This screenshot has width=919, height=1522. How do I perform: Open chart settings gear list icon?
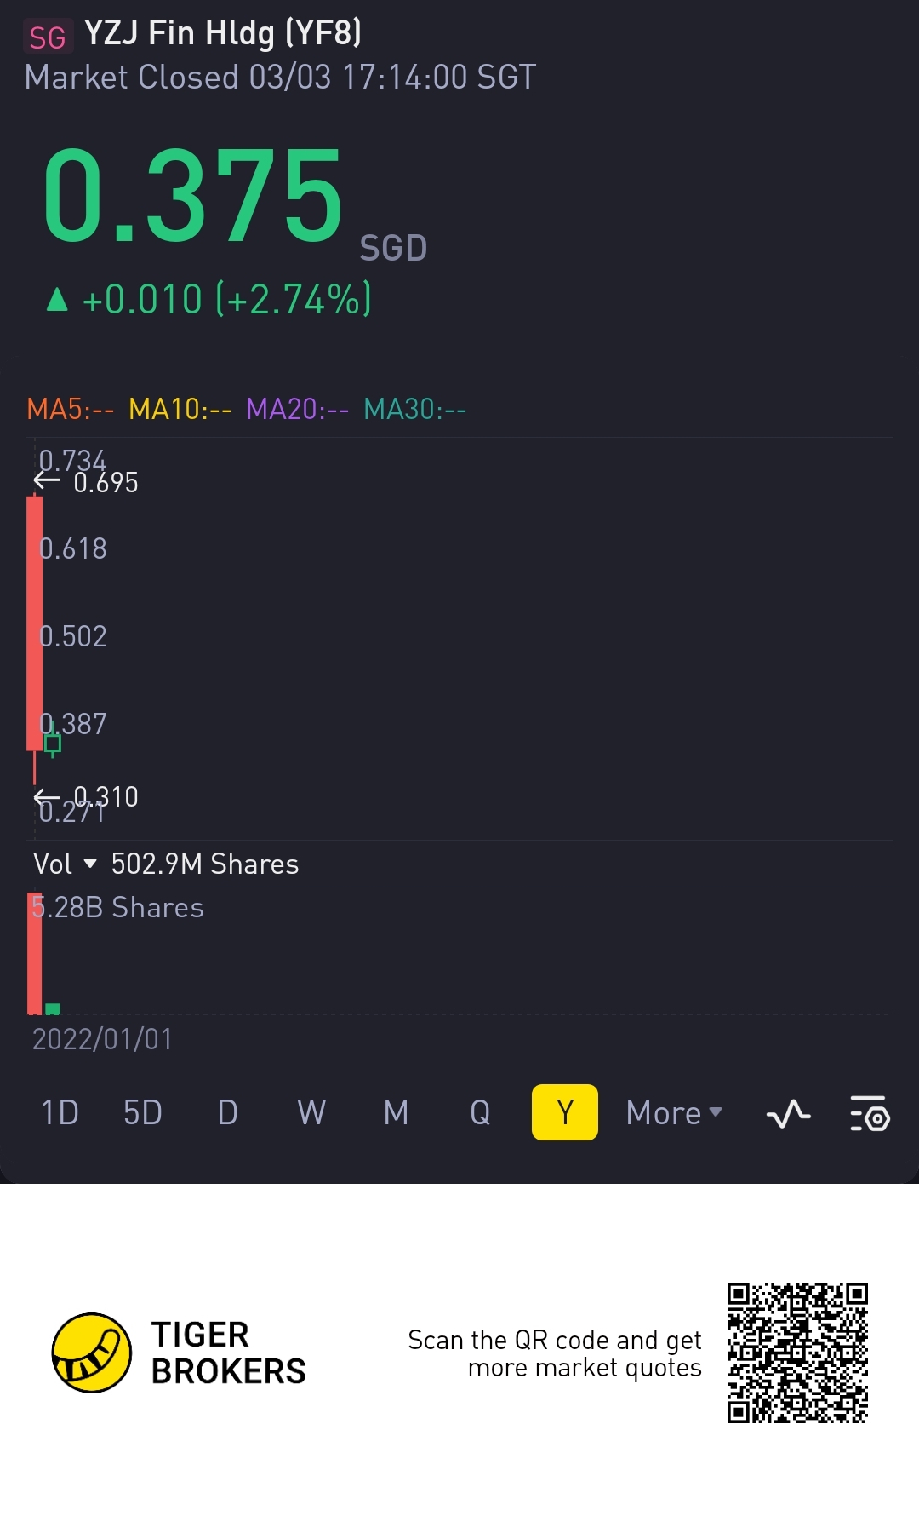870,1113
